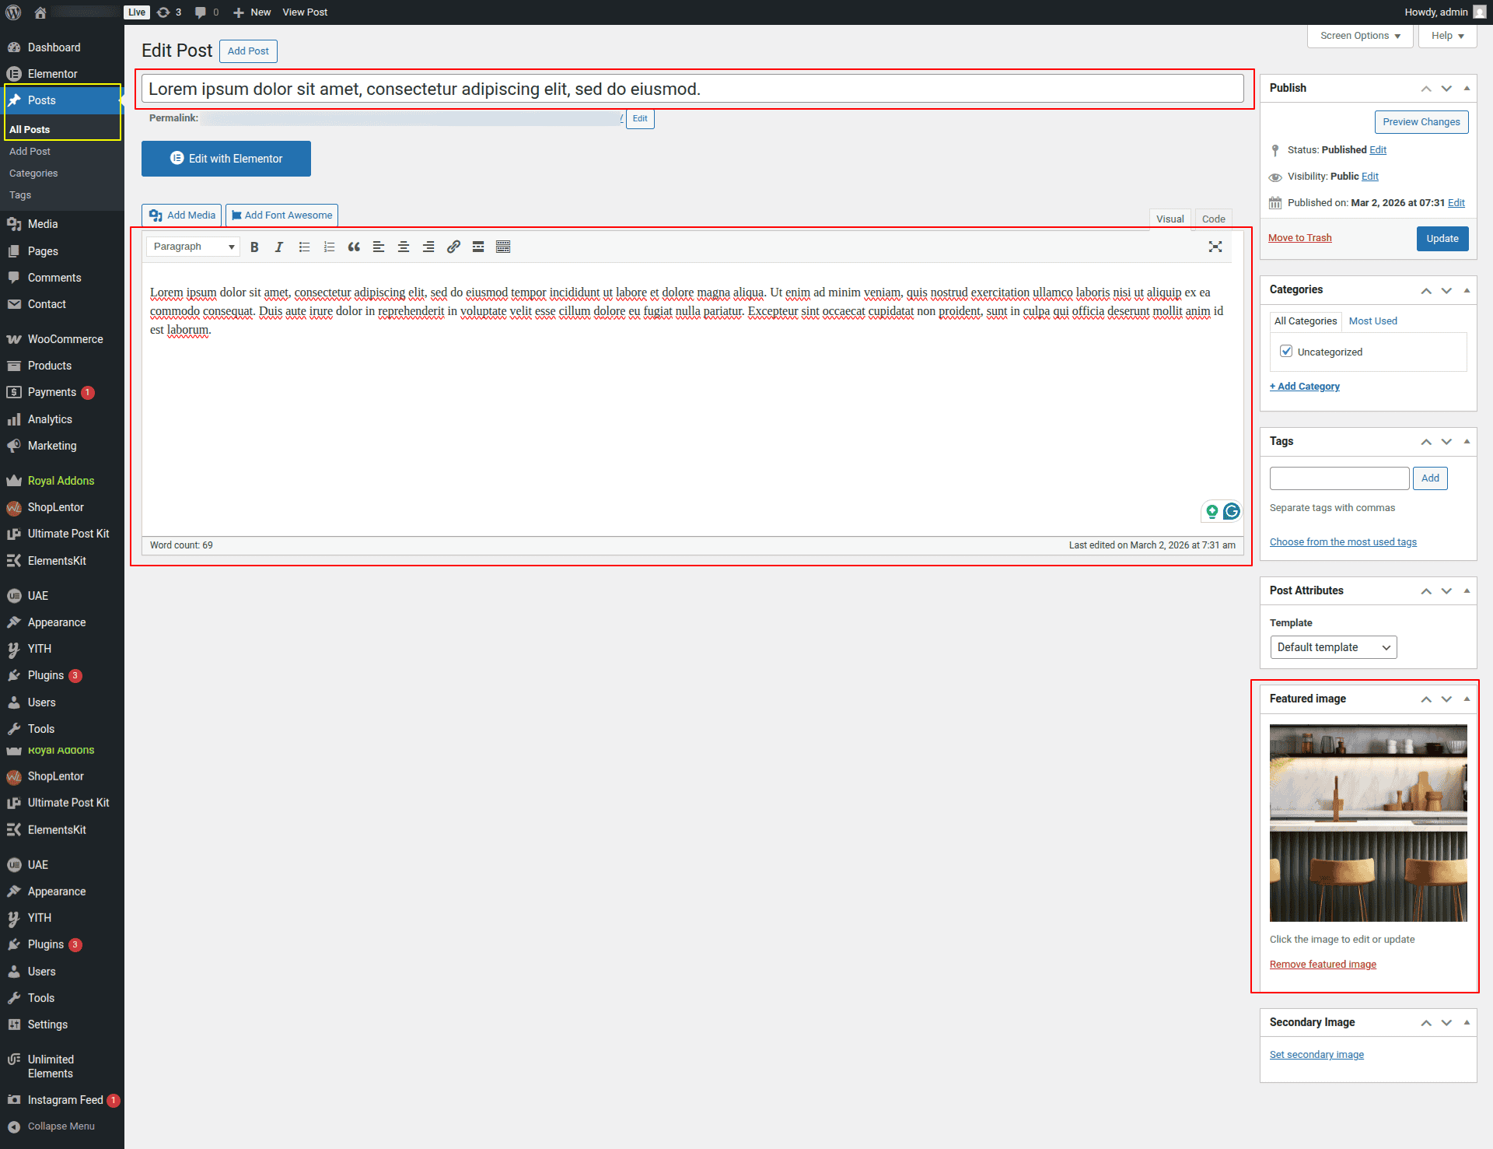Insert a blockquote using the toolbar
The image size is (1493, 1149).
pos(354,247)
